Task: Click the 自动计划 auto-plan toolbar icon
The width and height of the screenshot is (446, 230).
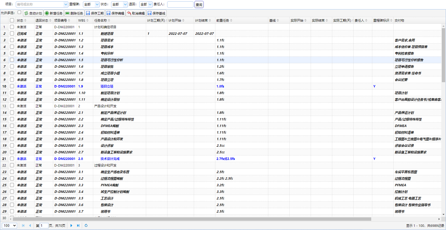Action: (x=26, y=13)
